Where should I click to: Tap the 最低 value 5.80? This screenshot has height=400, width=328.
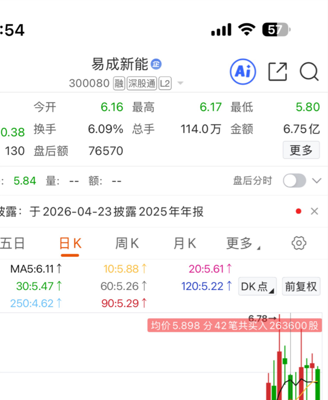pyautogui.click(x=308, y=107)
